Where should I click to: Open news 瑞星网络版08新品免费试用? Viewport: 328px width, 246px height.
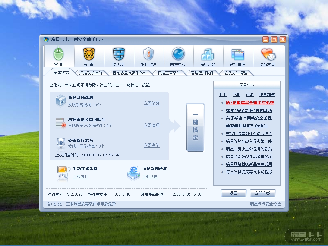(249, 164)
